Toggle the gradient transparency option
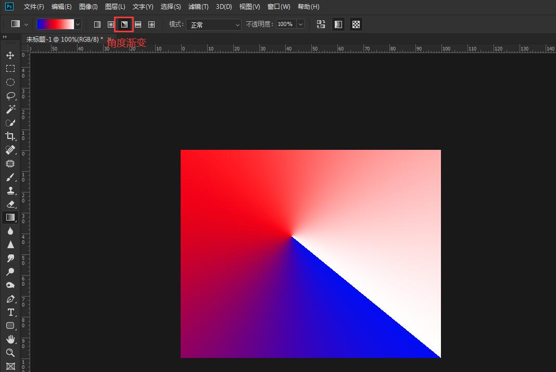The width and height of the screenshot is (556, 372). (x=356, y=24)
